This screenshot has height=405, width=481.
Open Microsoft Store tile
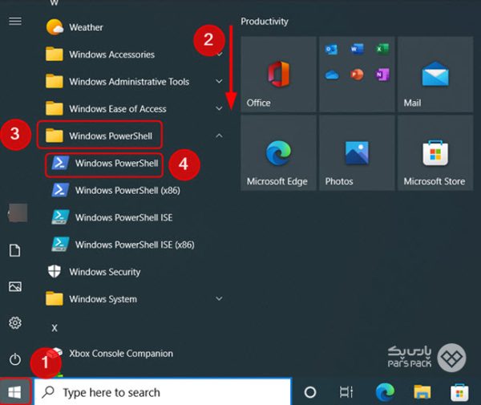(434, 153)
